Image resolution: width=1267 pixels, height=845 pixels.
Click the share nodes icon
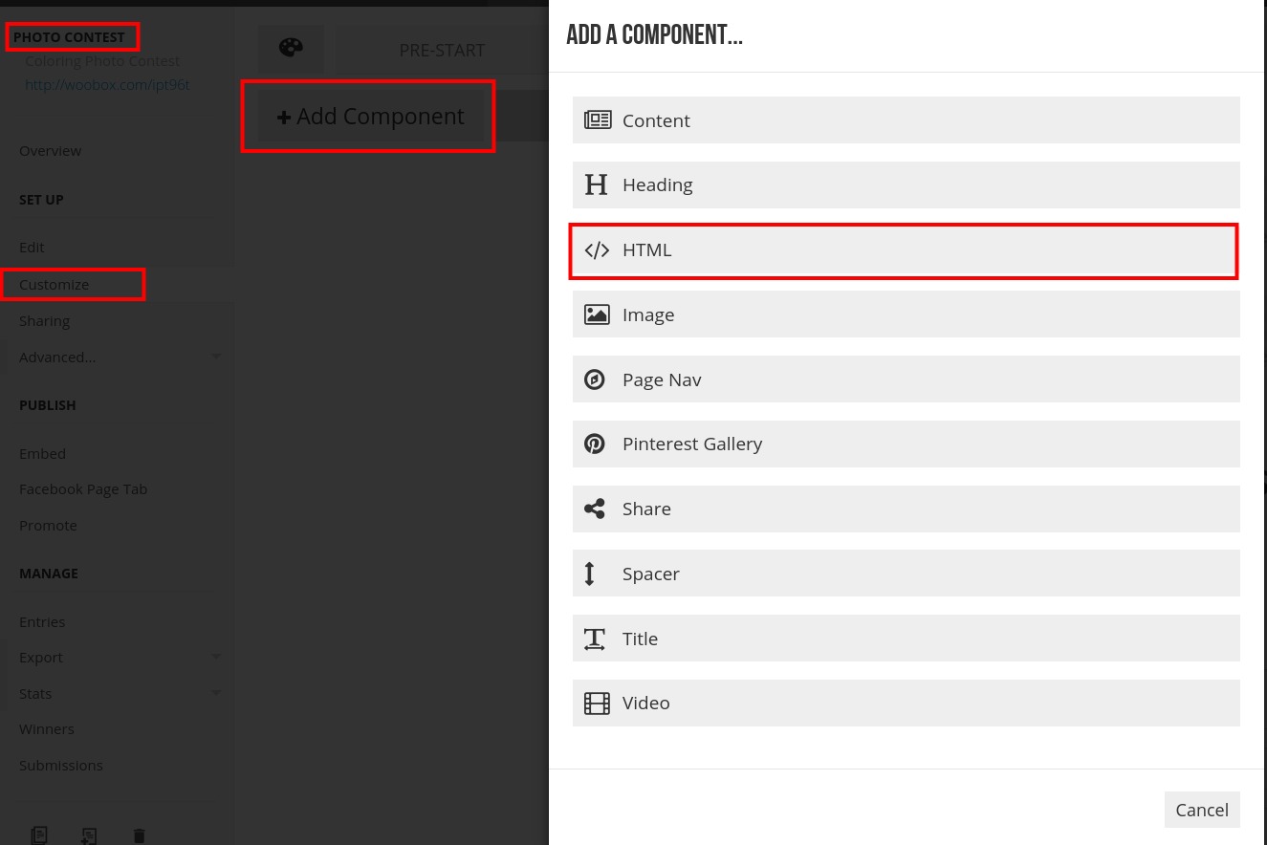pyautogui.click(x=595, y=509)
